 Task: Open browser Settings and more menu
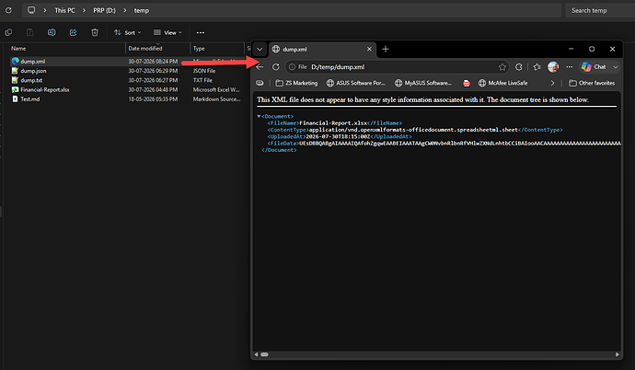coord(570,67)
